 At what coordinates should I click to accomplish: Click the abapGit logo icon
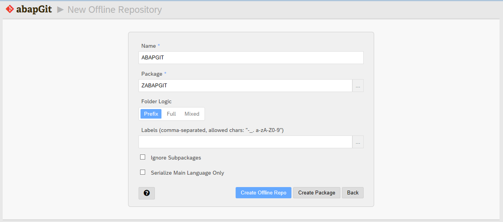point(10,9)
